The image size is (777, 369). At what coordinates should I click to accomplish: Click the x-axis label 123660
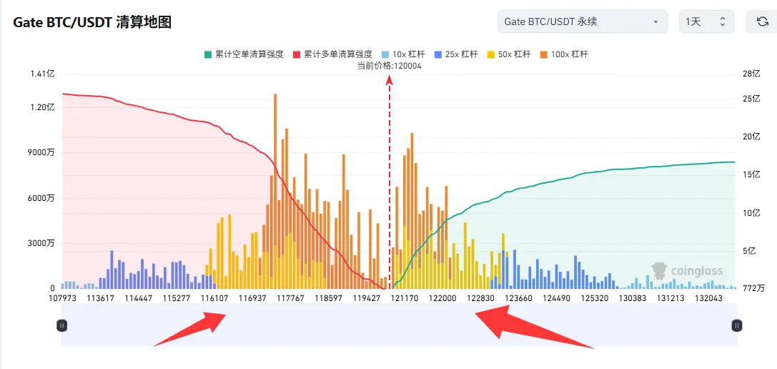pos(520,299)
